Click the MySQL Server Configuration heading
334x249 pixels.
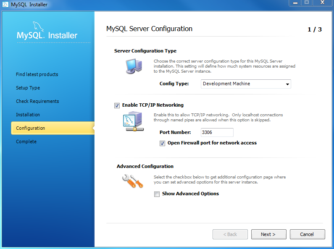149,29
